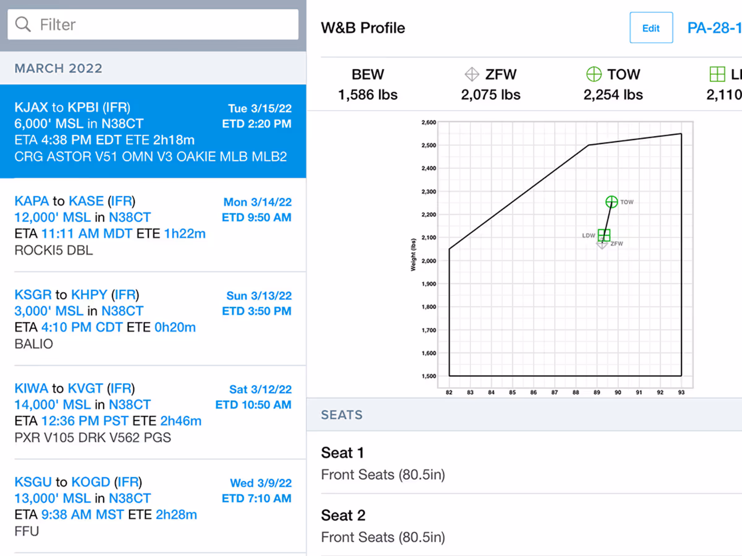Click the LDW square marker on chart
Viewport: 742px width, 556px height.
(604, 235)
